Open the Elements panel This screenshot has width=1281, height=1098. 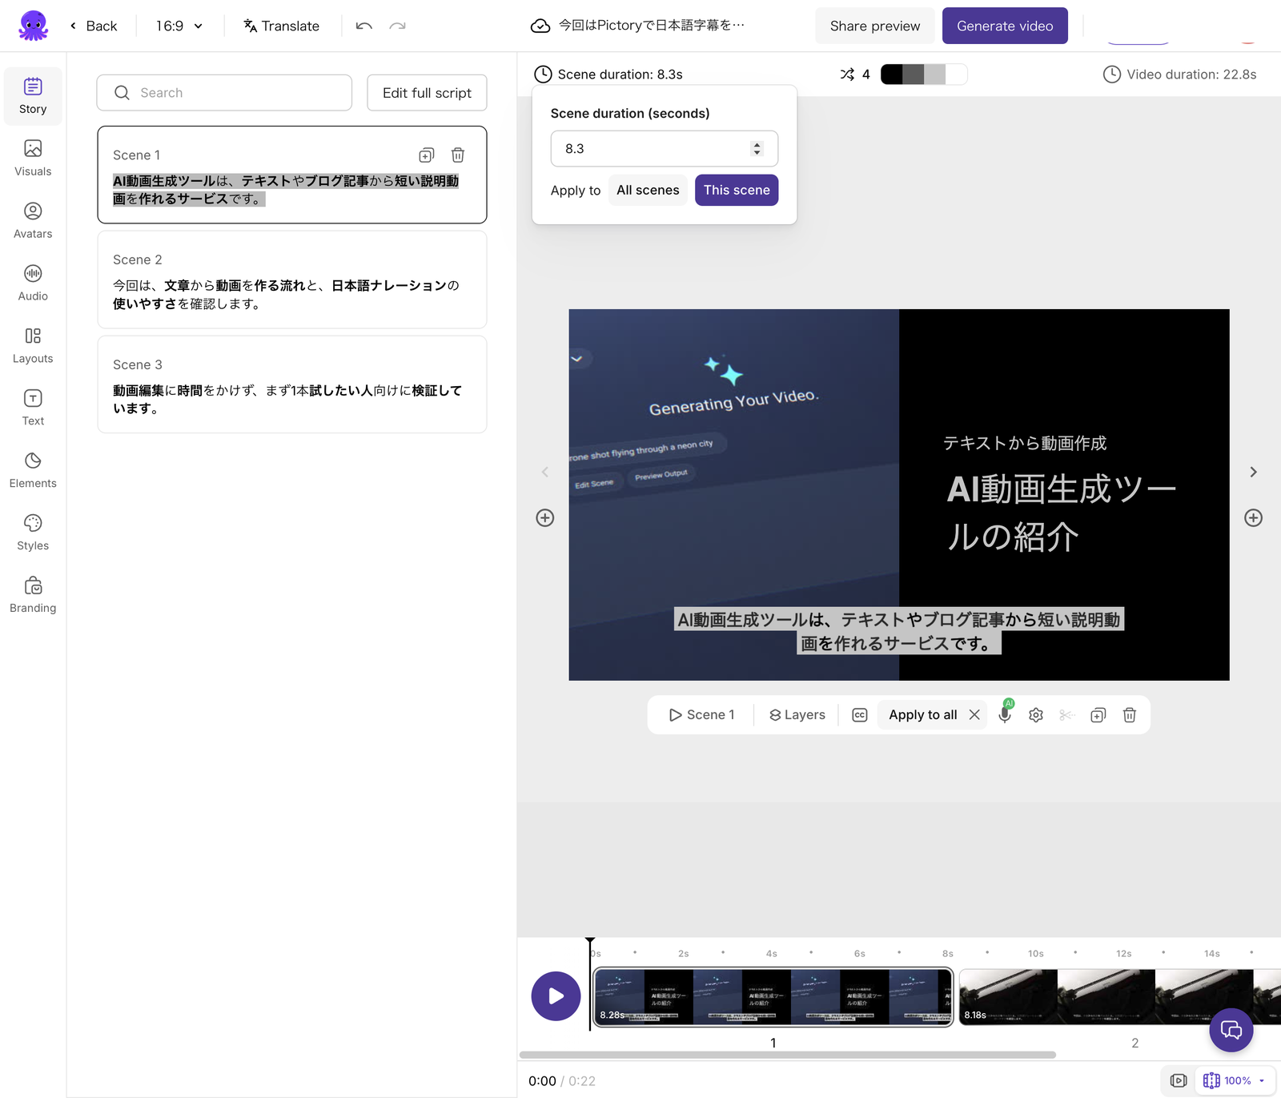[x=33, y=471]
